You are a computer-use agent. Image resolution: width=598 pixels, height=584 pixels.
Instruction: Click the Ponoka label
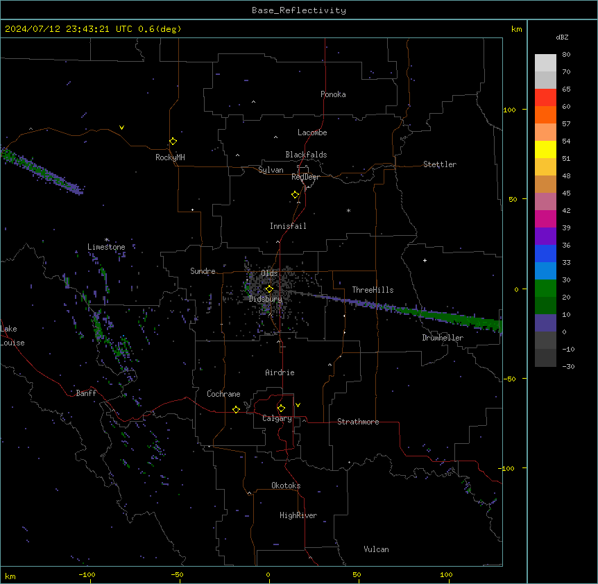point(333,94)
